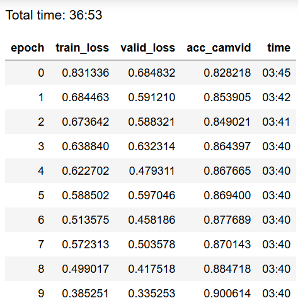Screen dimensions: 298x303
Task: Click the 03:41 time in epoch 2
Action: pos(276,122)
